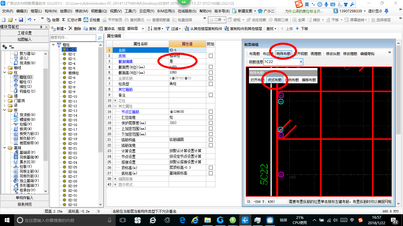This screenshot has width=403, height=226.
Task: Open the 工具(T) menu
Action: point(130,11)
